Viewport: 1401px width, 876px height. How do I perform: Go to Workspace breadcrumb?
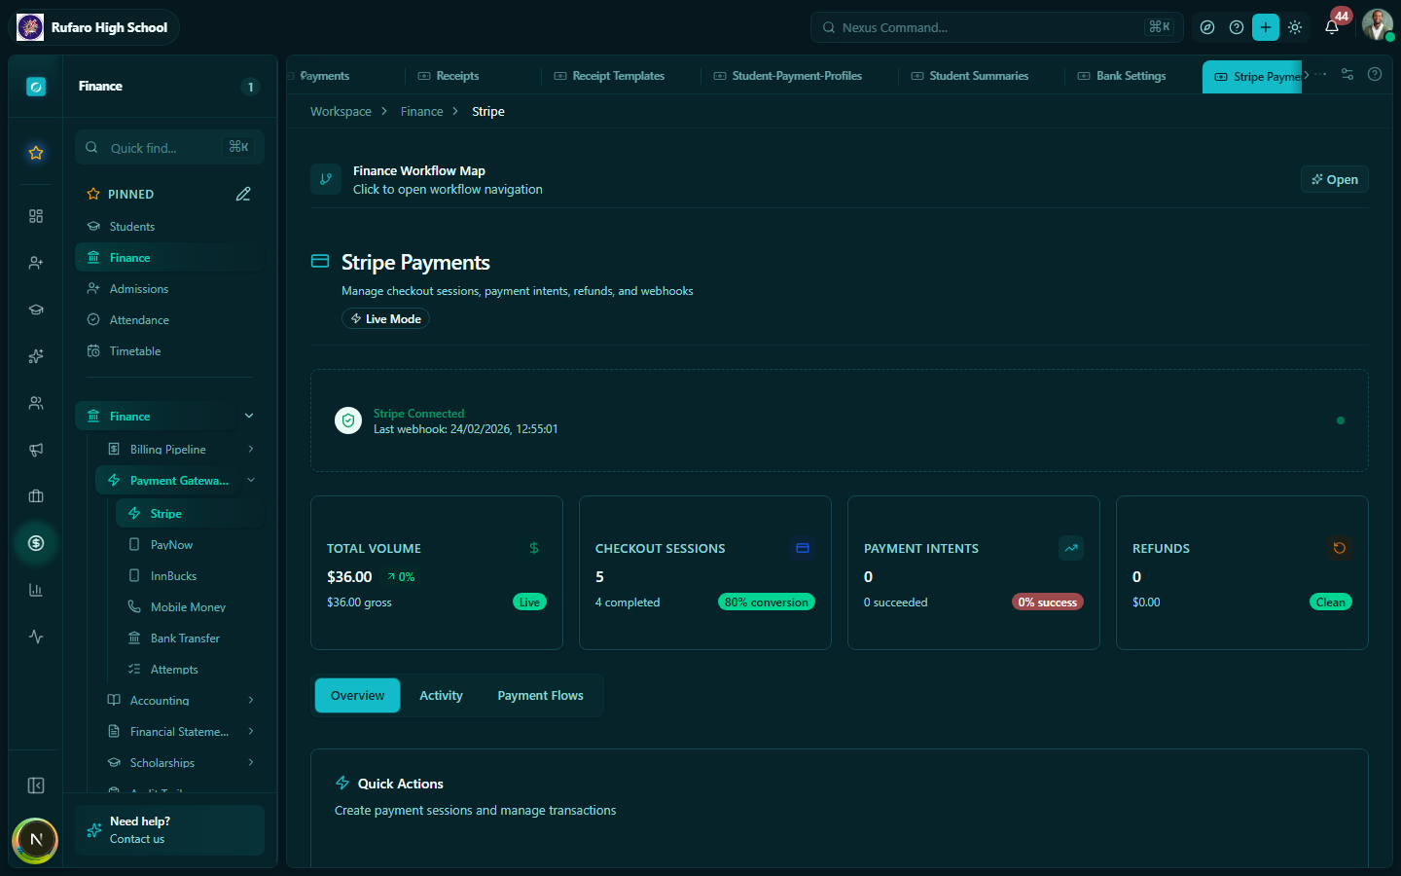(x=341, y=112)
